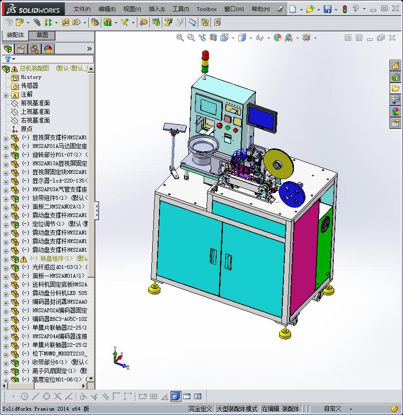Click the Save disk icon
This screenshot has height=415, width=403.
click(x=328, y=9)
